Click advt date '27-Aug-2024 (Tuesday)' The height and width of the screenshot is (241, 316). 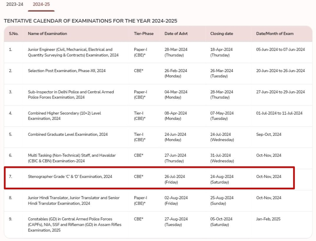[176, 222]
